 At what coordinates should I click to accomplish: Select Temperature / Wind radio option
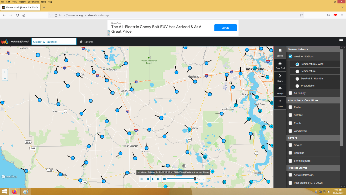[x=297, y=64]
